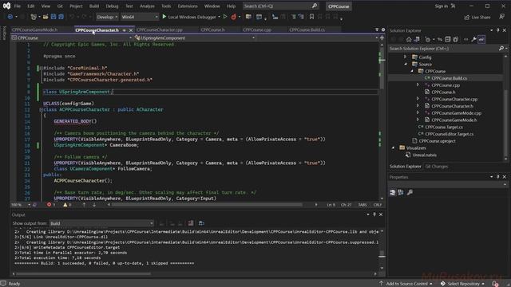The image size is (511, 287).
Task: Collapse the Source folder in Solution Explorer
Action: click(406, 64)
